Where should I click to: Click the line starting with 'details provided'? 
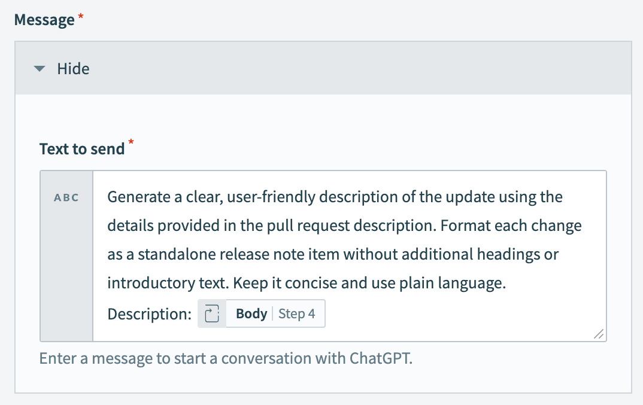tap(344, 226)
